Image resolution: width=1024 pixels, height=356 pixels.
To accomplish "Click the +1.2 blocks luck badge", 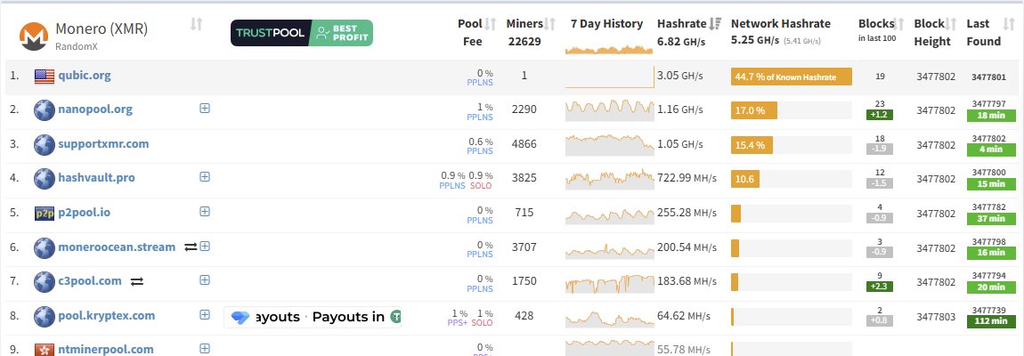I will coord(880,115).
